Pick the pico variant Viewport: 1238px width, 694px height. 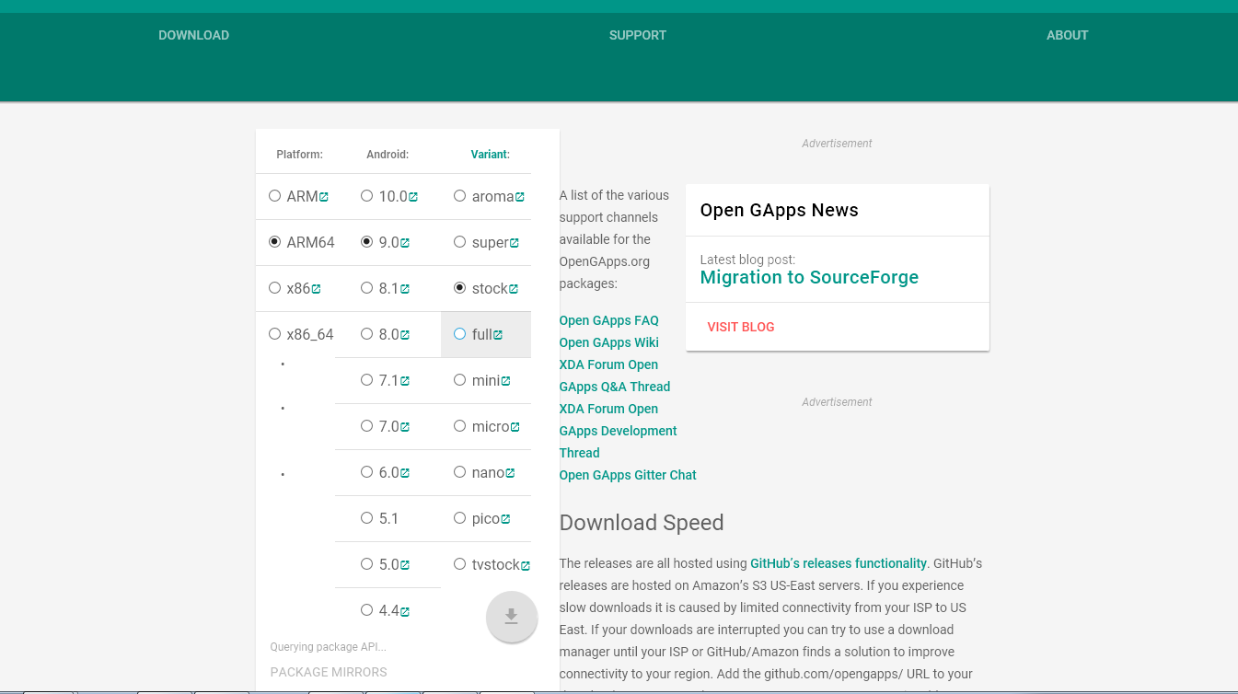point(459,518)
